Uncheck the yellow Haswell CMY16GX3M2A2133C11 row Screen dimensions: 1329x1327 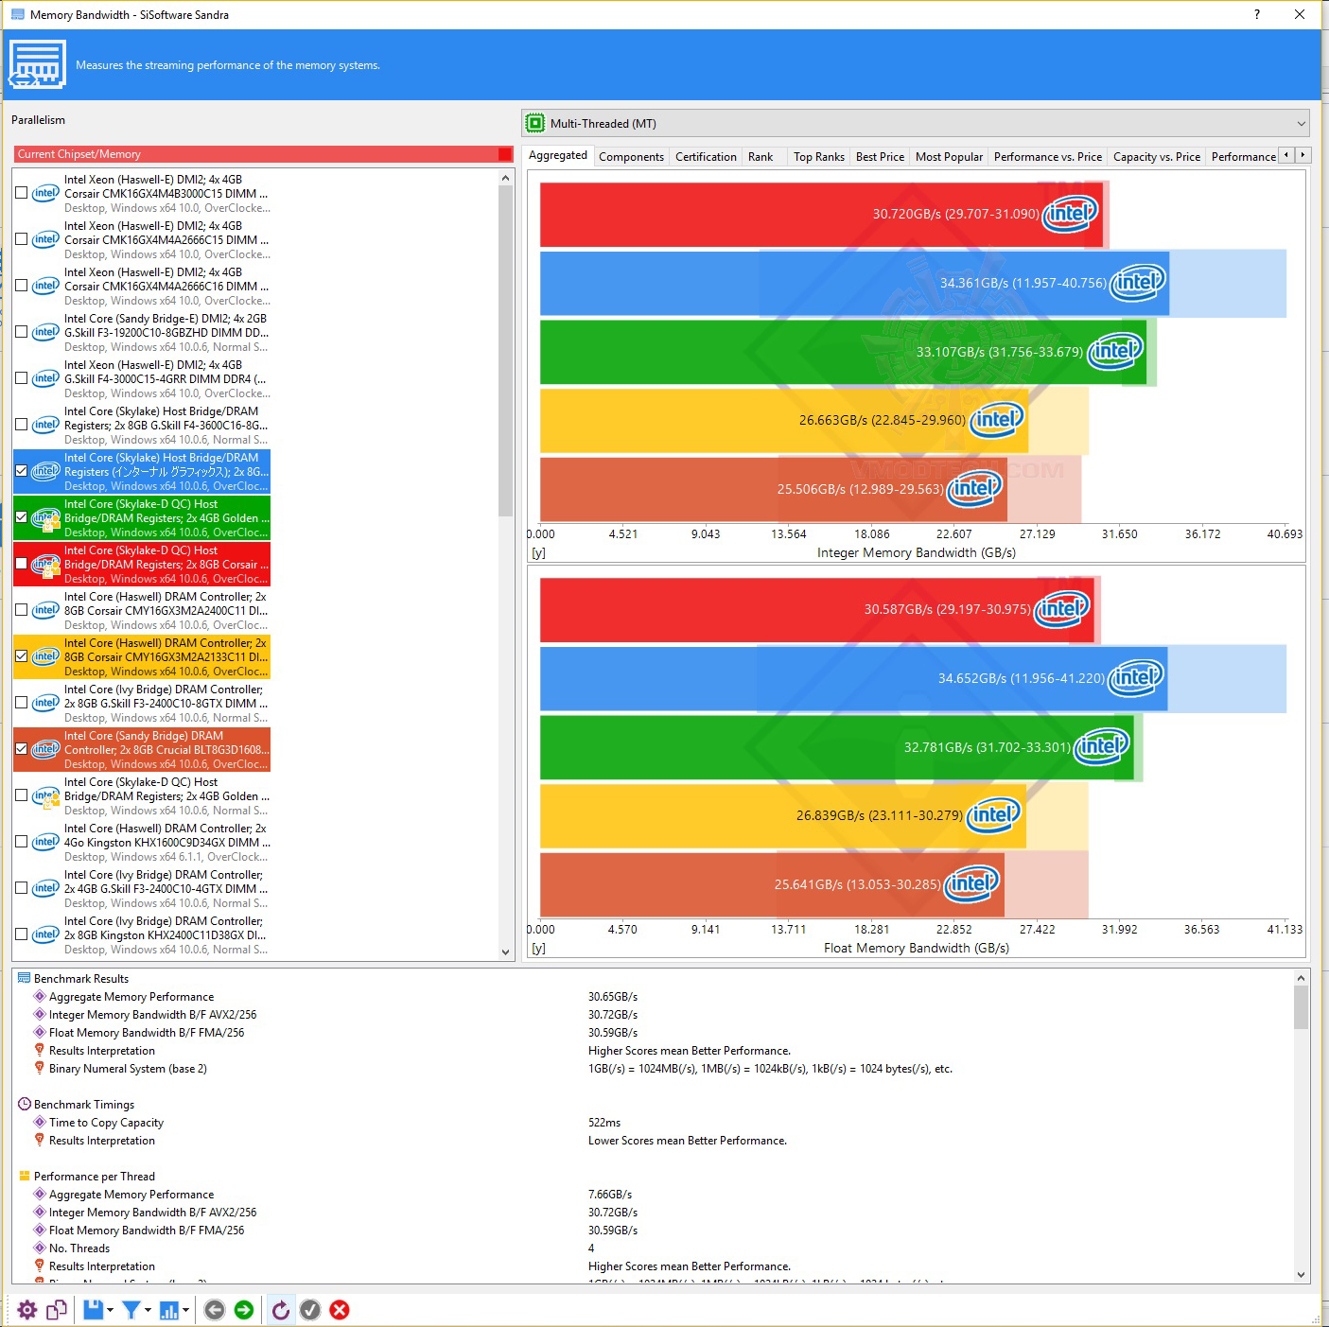coord(22,656)
